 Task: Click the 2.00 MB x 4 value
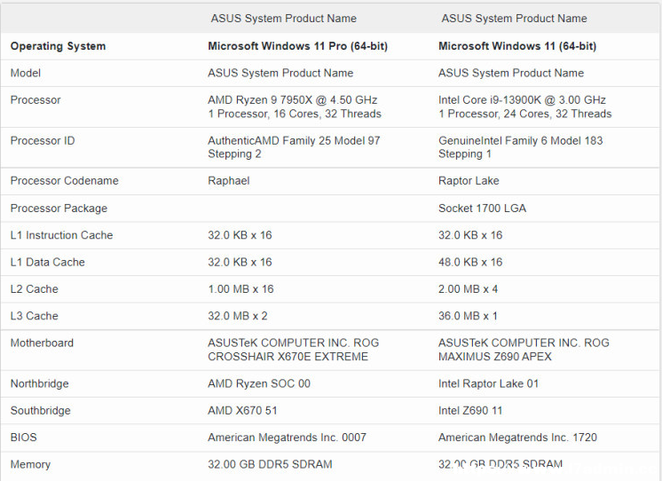468,289
